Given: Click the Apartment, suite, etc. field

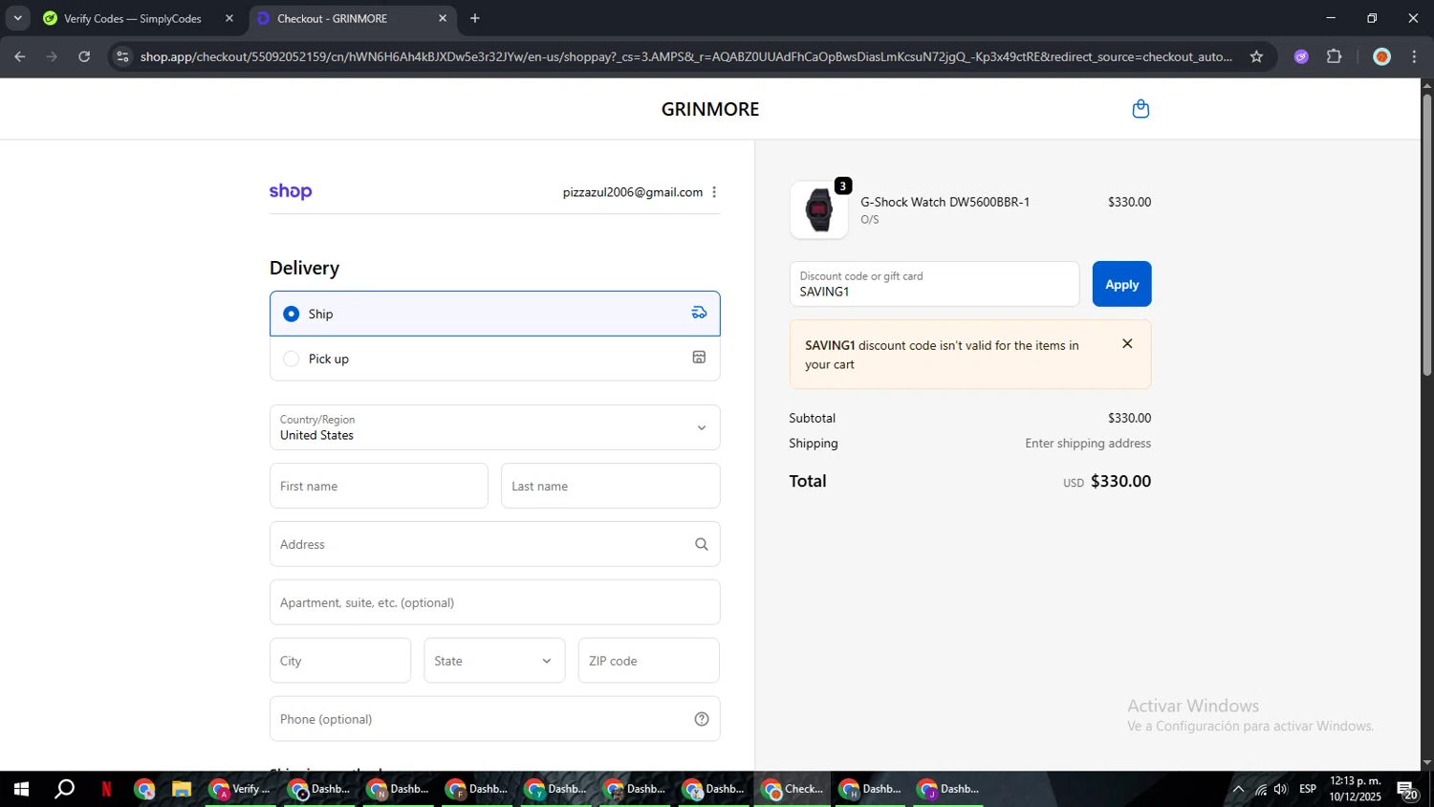Looking at the screenshot, I should [494, 602].
